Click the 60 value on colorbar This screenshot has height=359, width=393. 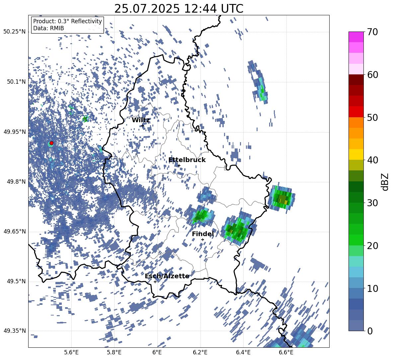click(372, 75)
